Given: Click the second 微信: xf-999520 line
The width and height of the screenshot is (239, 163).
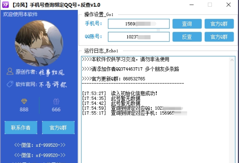Looking at the screenshot, I should (40, 155).
